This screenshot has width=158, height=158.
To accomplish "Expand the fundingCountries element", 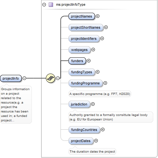I will tap(103, 130).
